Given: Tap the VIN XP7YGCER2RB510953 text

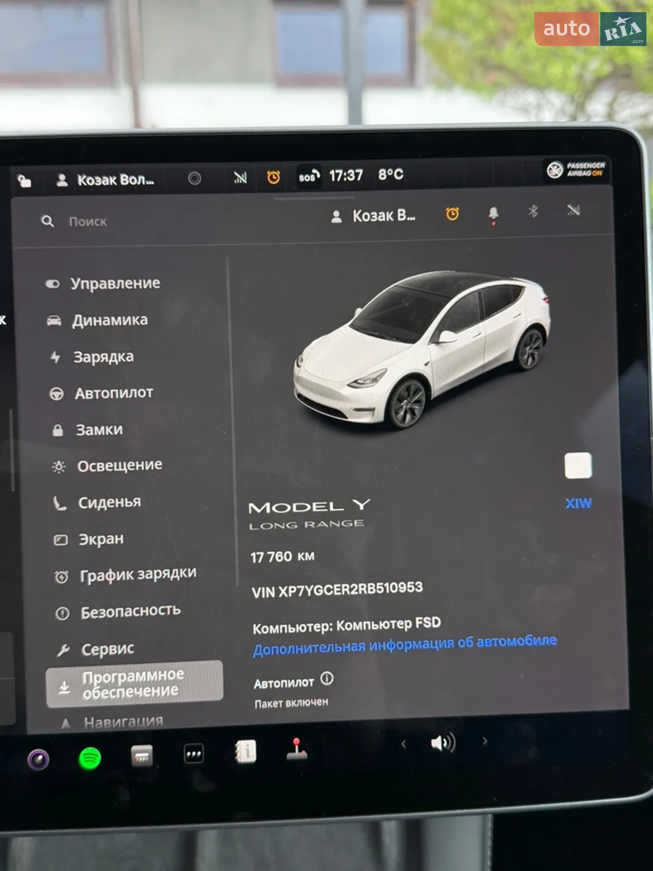Looking at the screenshot, I should [337, 590].
